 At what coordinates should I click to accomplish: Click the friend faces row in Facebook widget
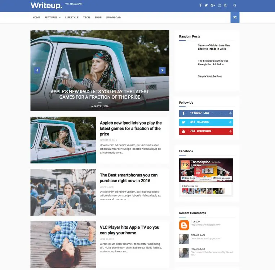203,191
